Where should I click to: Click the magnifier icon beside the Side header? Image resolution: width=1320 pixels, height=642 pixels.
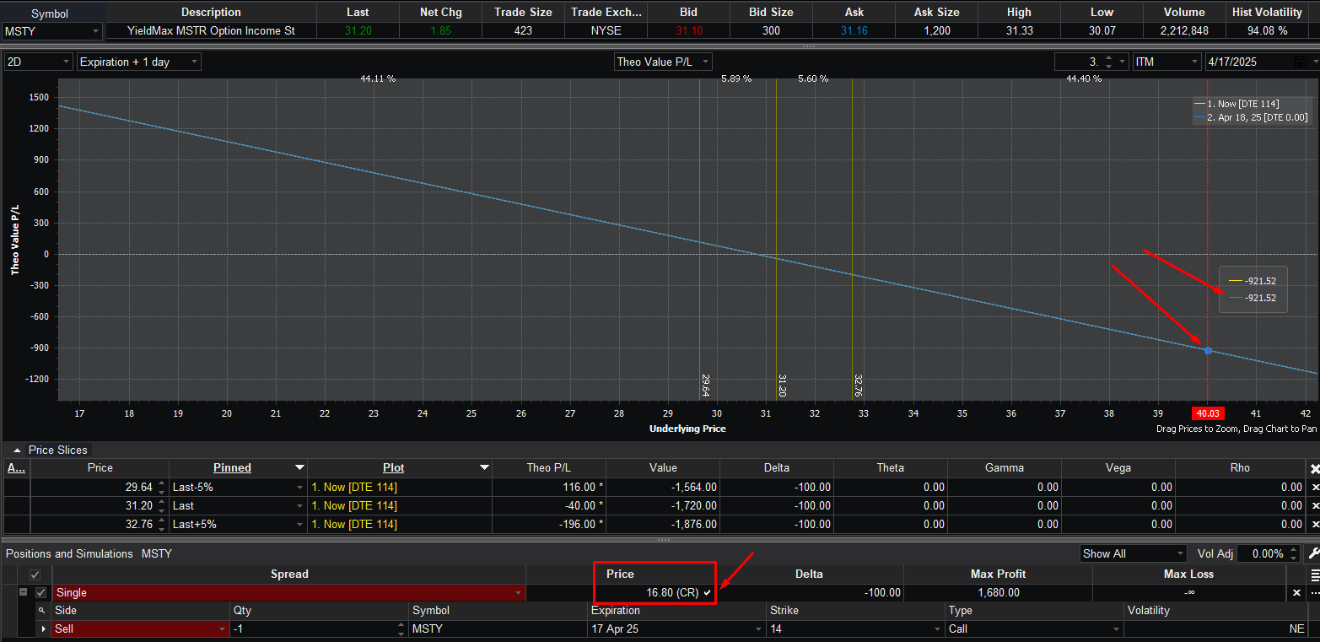tap(41, 611)
